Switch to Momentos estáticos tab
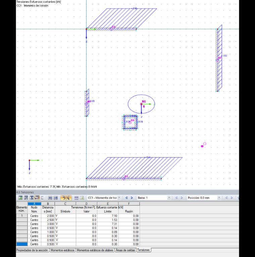The image size is (255, 257). click(62, 250)
